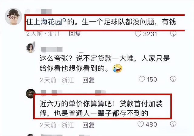Dislike the 这么夸张 reply via broken heart
This screenshot has height=136, width=194.
[x=173, y=79]
